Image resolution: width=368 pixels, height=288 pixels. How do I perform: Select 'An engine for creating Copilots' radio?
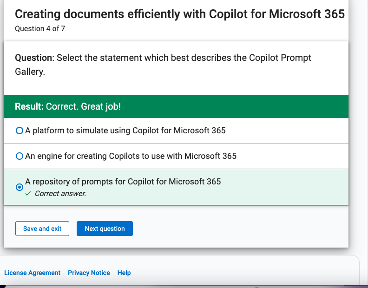pyautogui.click(x=20, y=156)
